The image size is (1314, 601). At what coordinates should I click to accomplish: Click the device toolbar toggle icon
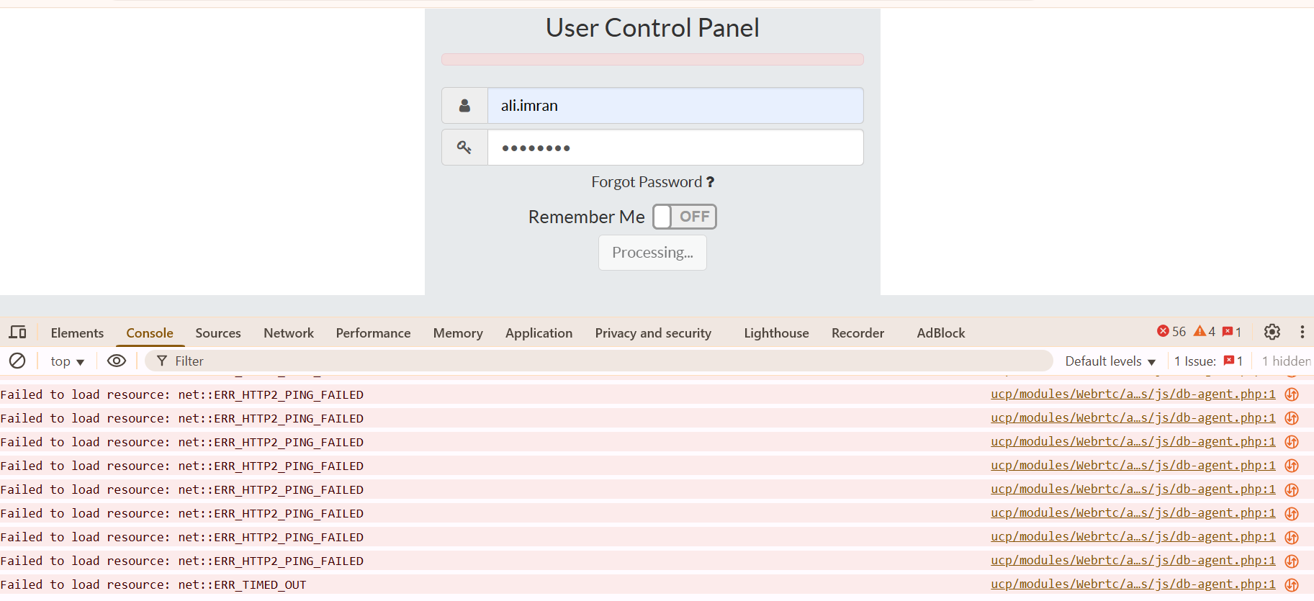17,333
